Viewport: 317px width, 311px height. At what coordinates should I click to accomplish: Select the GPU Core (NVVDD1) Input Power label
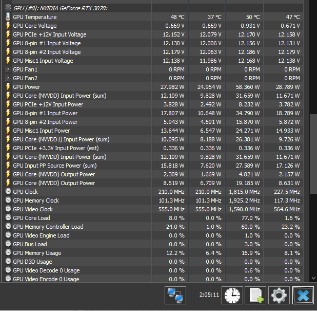pos(61,139)
